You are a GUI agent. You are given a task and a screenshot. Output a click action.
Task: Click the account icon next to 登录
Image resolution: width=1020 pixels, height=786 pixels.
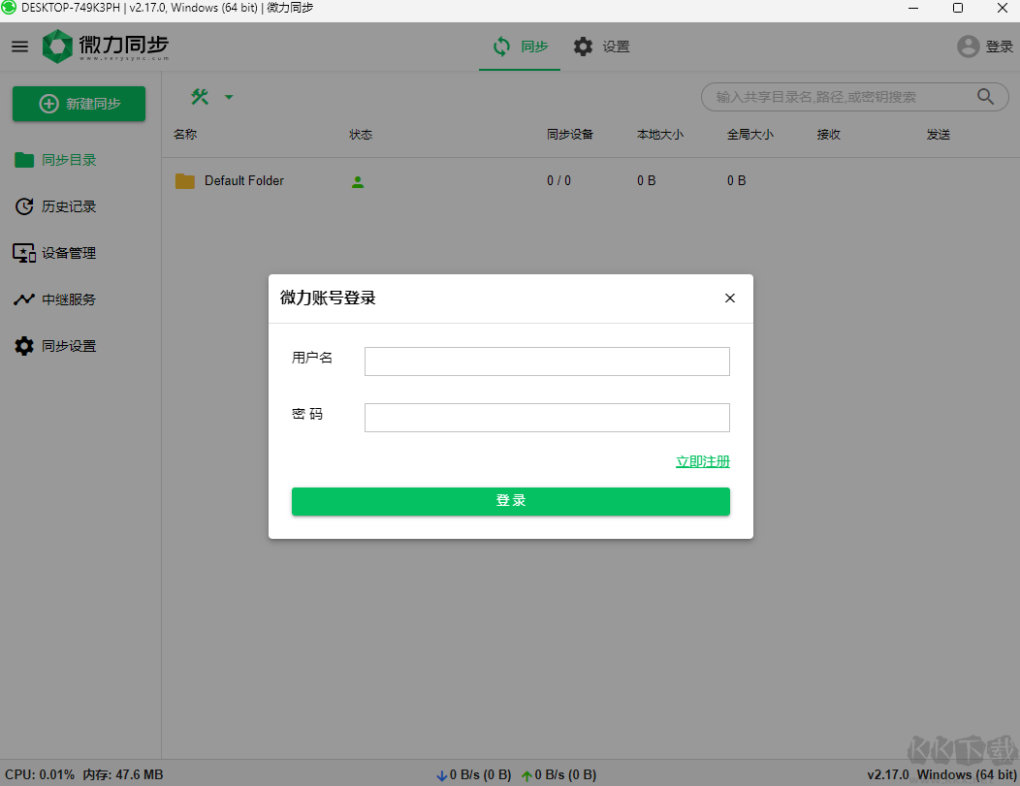[x=967, y=46]
